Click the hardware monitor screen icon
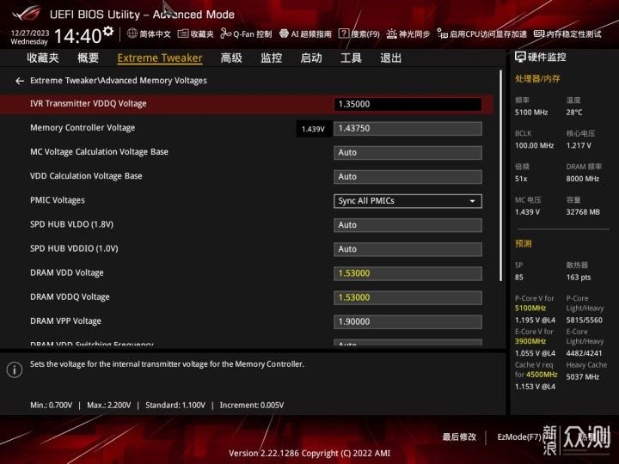619x464 pixels. [x=520, y=58]
